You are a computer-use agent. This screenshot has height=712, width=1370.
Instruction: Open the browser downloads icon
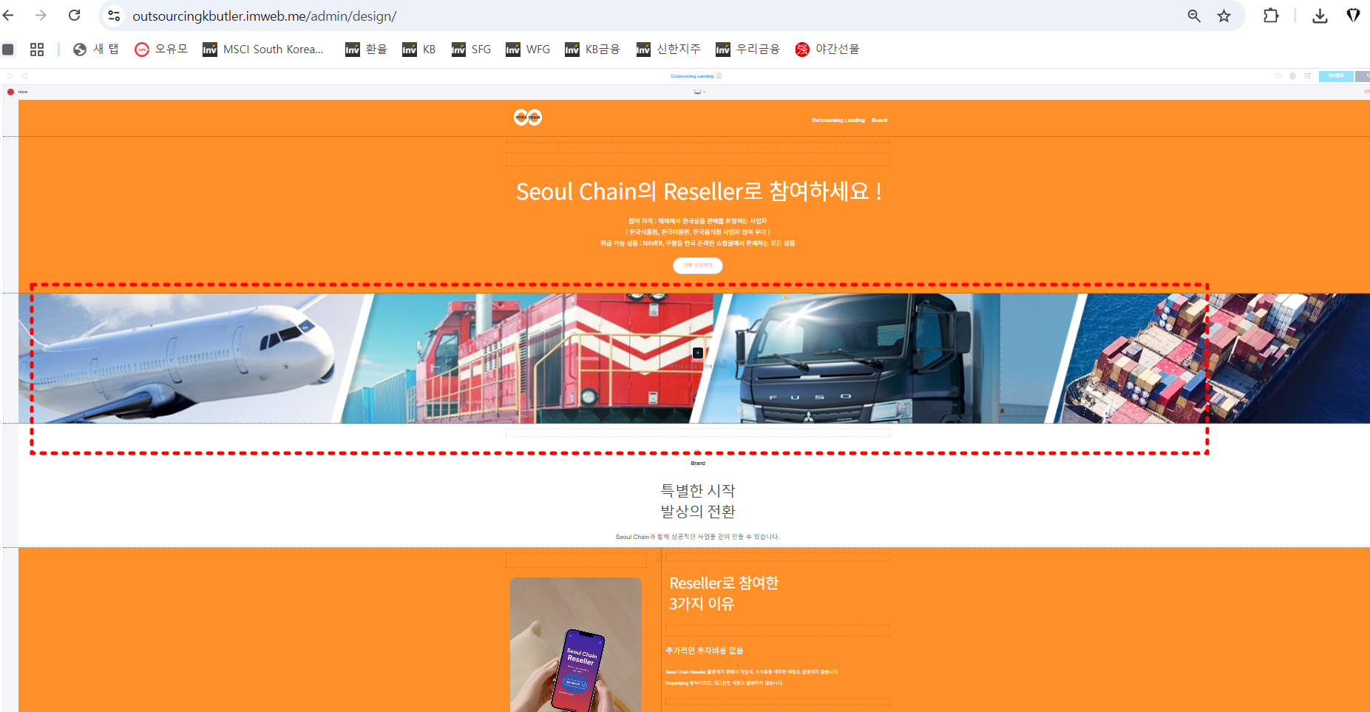pyautogui.click(x=1320, y=16)
